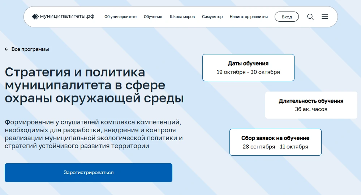Click the муниципалитеты.рф diamond logo

coord(35,17)
